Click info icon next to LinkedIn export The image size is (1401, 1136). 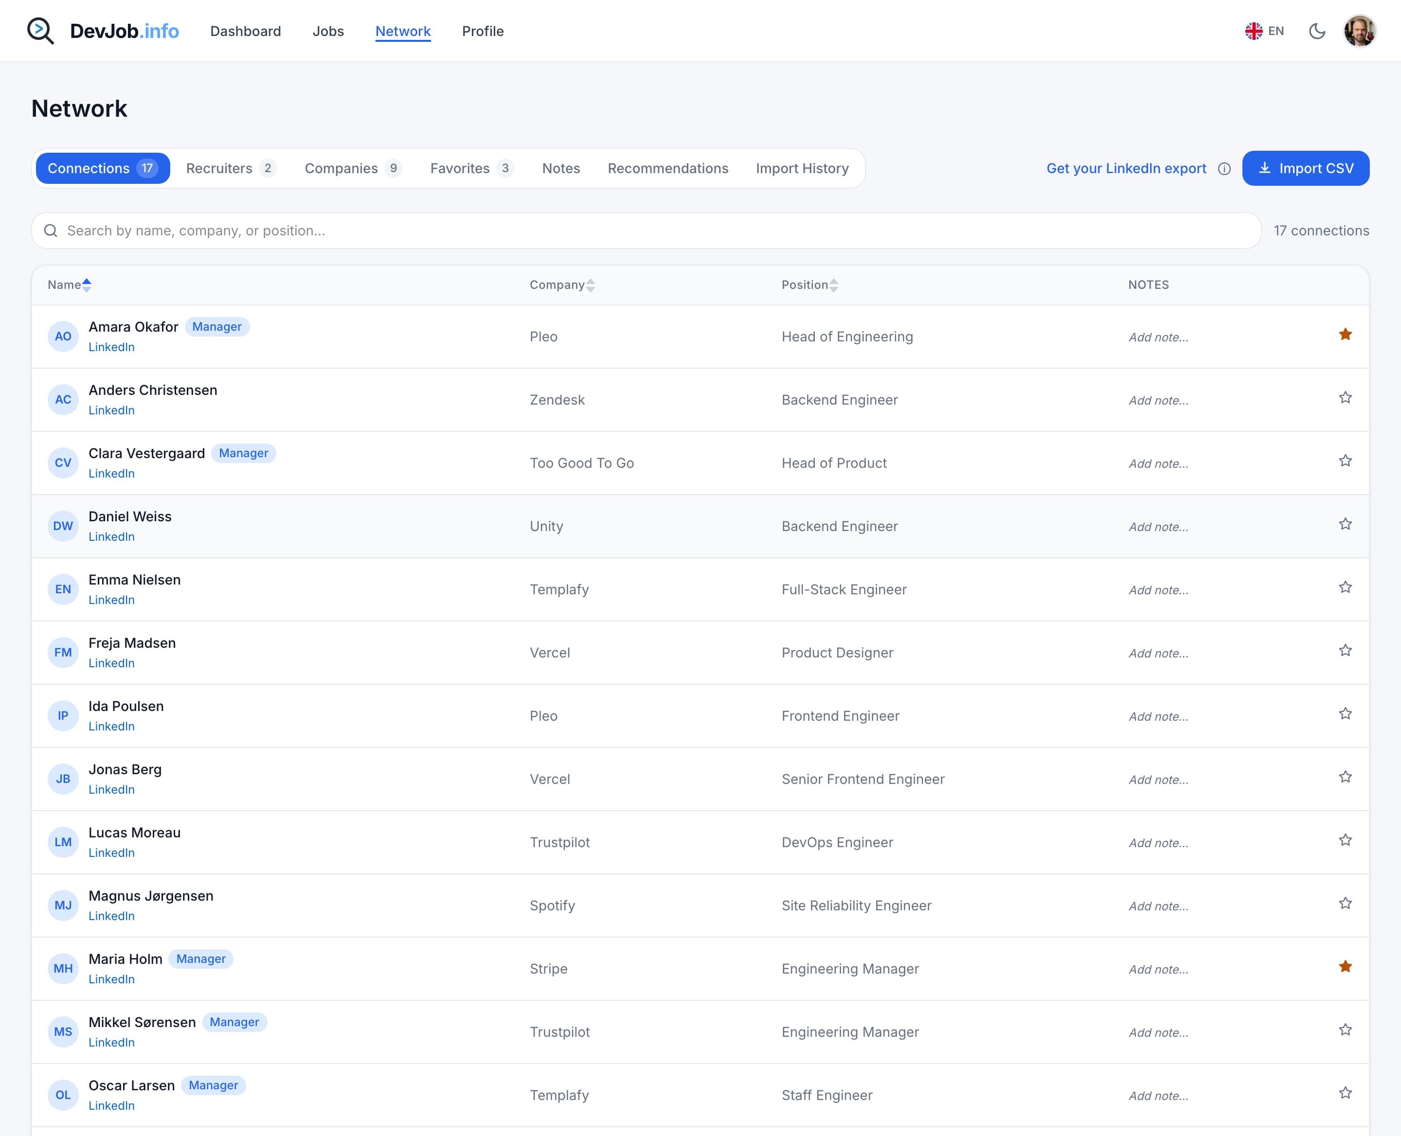coord(1224,169)
